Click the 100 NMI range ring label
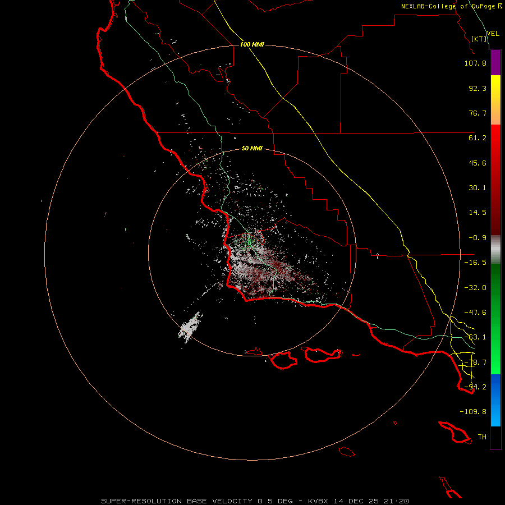The width and height of the screenshot is (505, 505). pos(252,44)
